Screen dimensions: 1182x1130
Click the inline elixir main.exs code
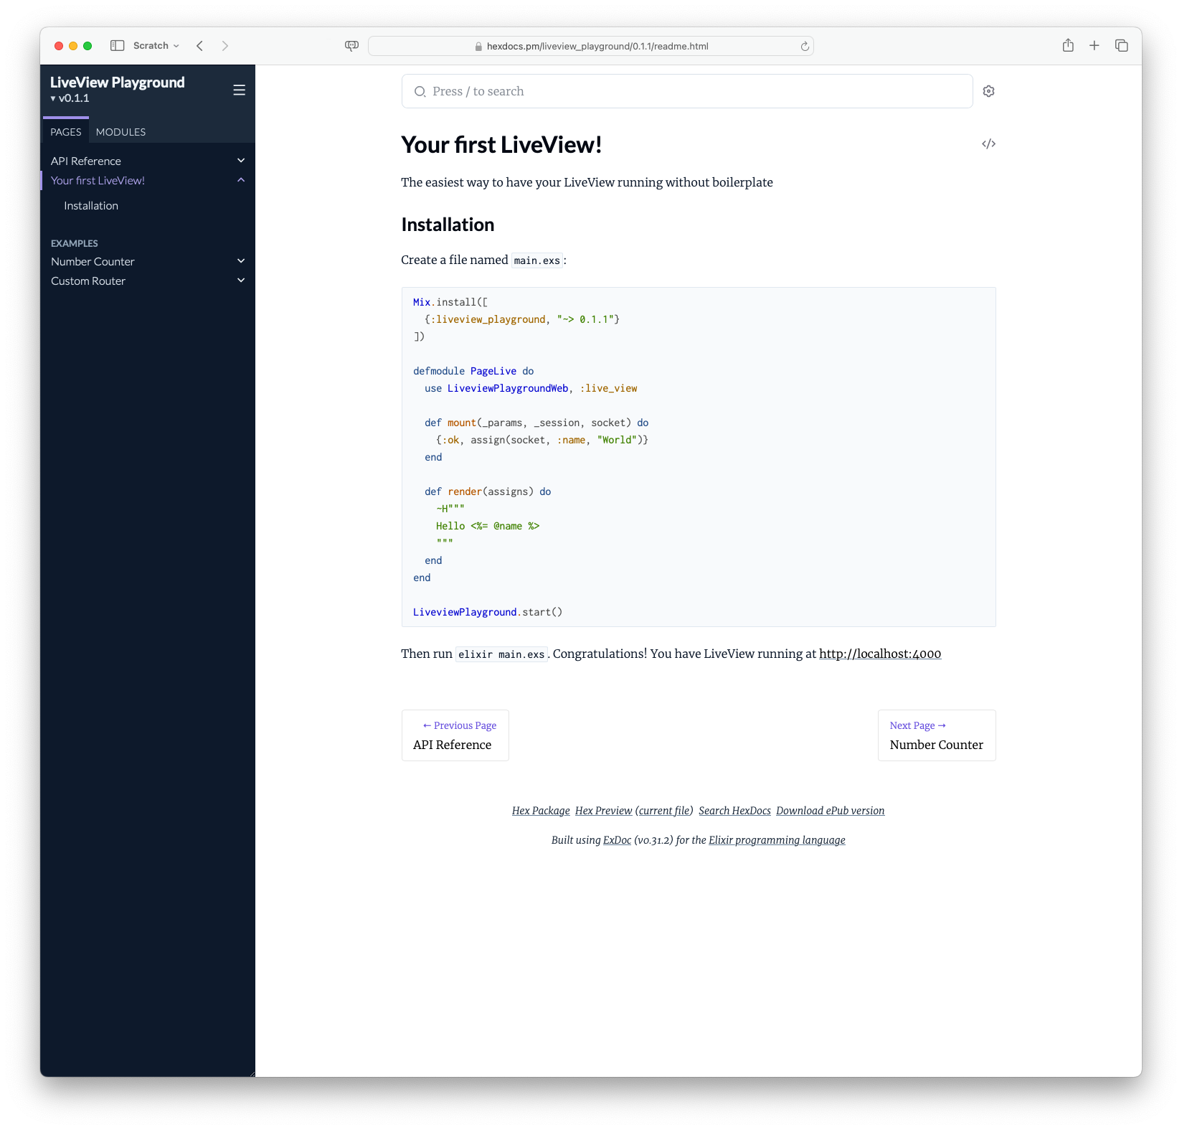coord(501,654)
